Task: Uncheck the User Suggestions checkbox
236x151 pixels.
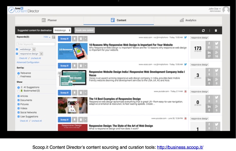Action: point(19,116)
